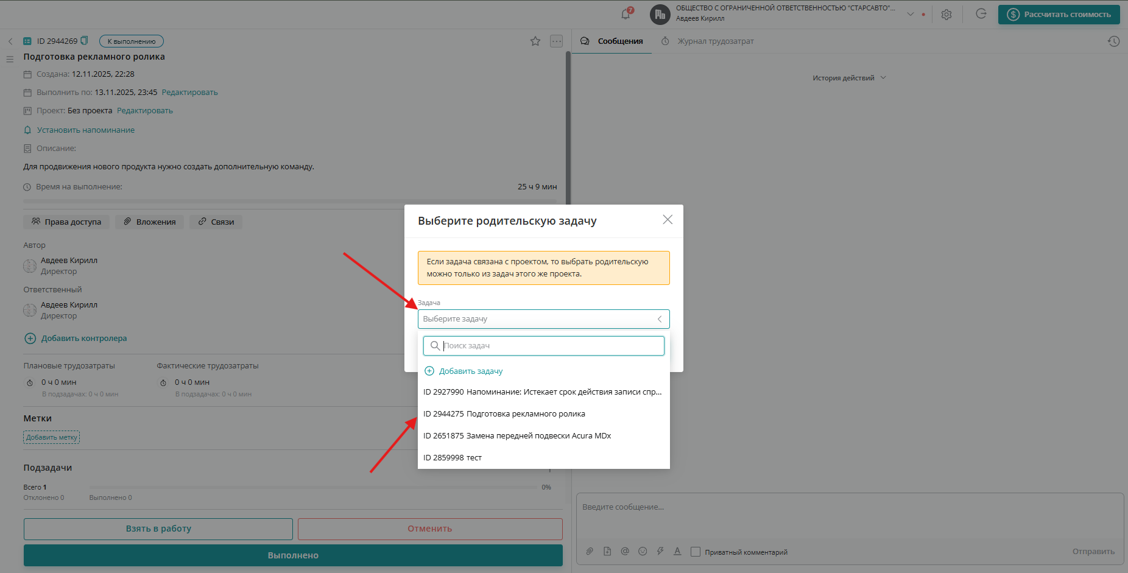Click the task title Подготовка рекламного ролика
1128x573 pixels.
click(x=94, y=57)
